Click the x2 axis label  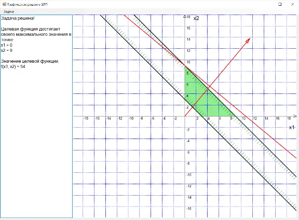[196, 18]
